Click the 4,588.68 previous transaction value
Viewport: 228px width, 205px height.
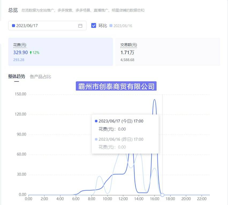[x=127, y=60]
